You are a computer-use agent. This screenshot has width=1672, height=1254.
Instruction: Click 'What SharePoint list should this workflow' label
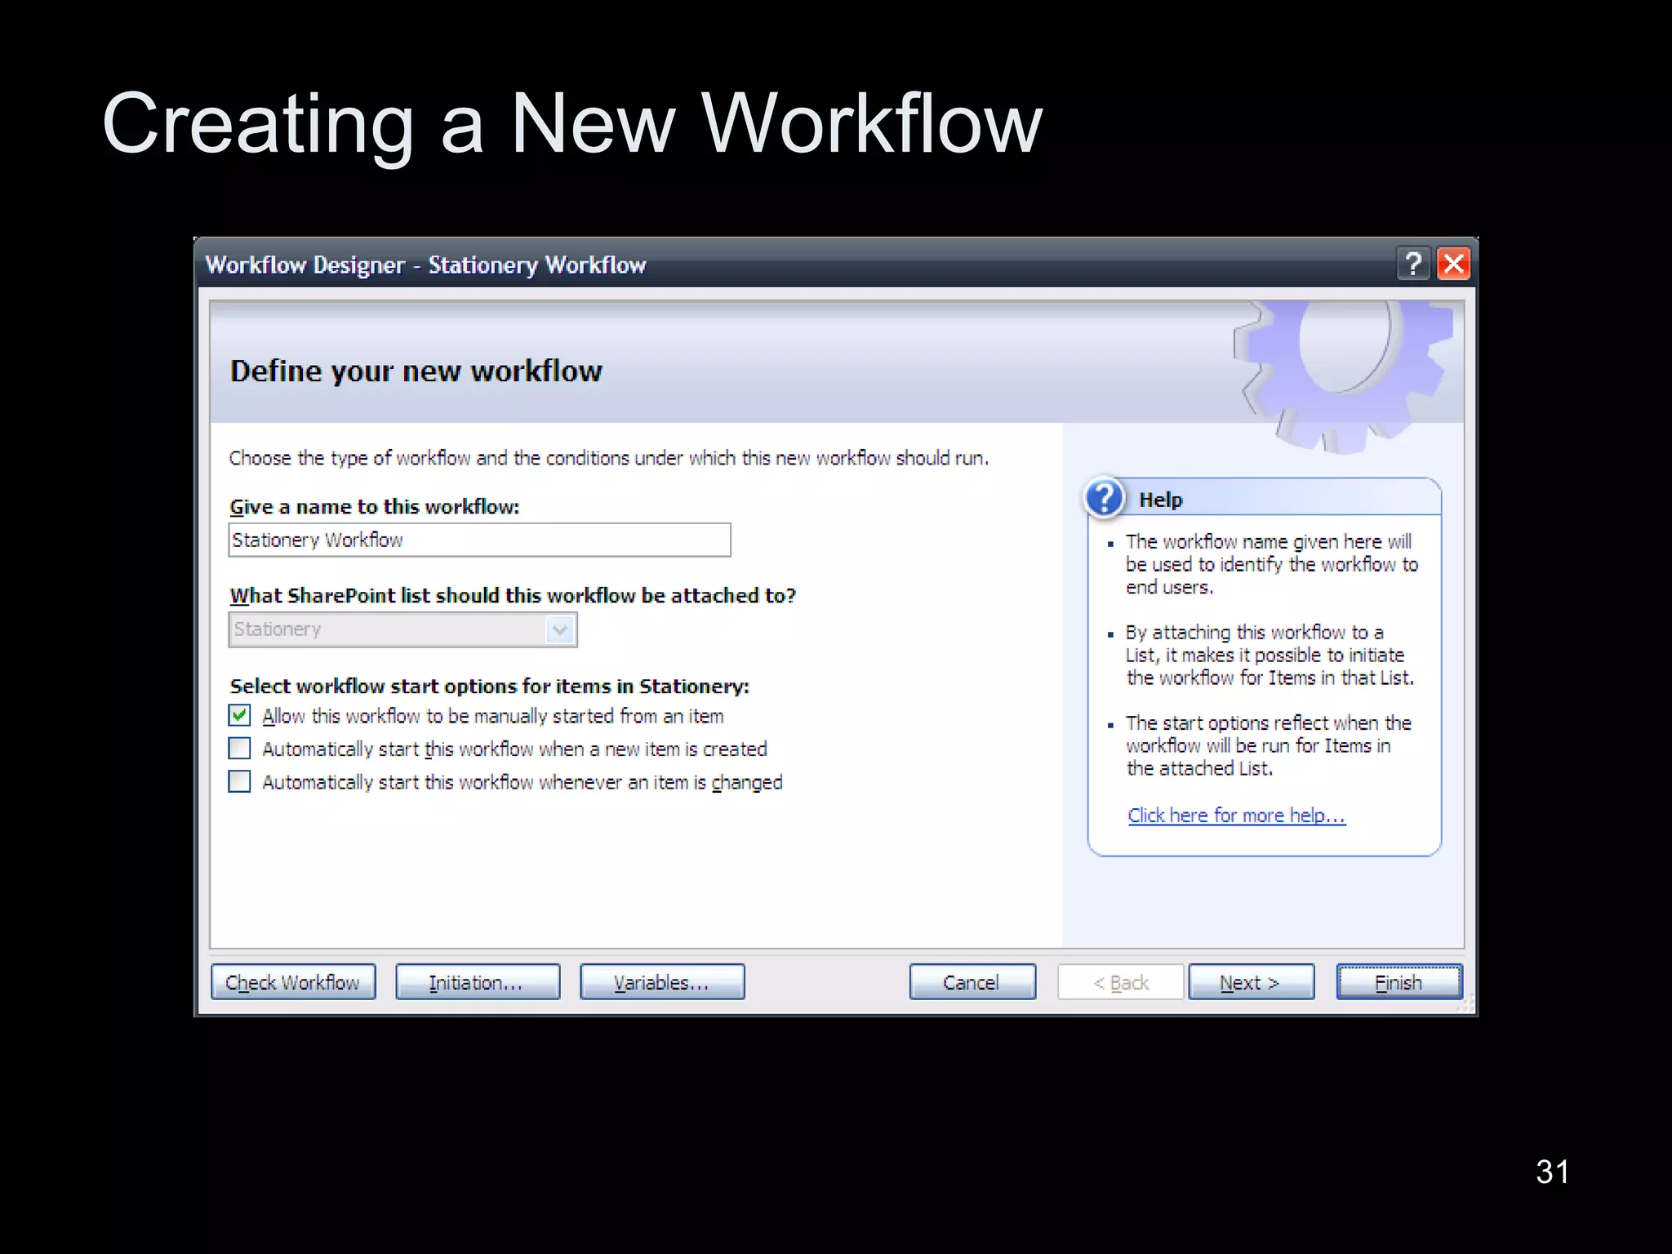[x=513, y=596]
